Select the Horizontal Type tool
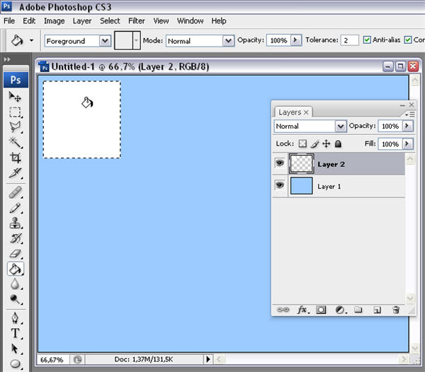This screenshot has height=372, width=425. 15,334
